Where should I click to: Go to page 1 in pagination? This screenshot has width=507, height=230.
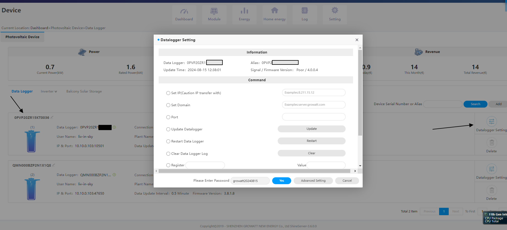[444, 212]
